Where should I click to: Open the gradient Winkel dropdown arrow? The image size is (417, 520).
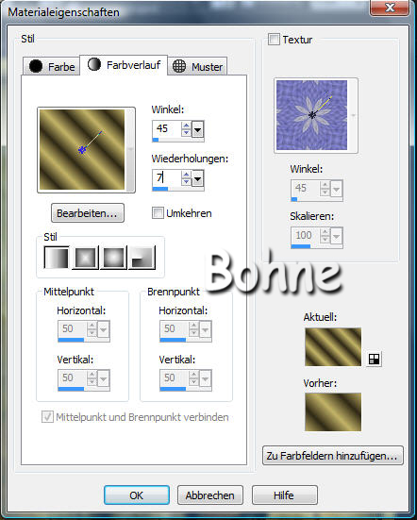tap(198, 129)
